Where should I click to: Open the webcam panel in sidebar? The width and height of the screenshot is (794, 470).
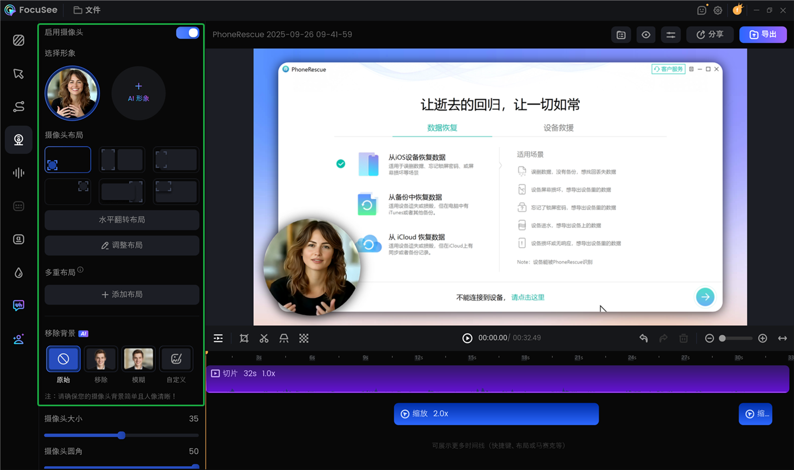[x=19, y=140]
